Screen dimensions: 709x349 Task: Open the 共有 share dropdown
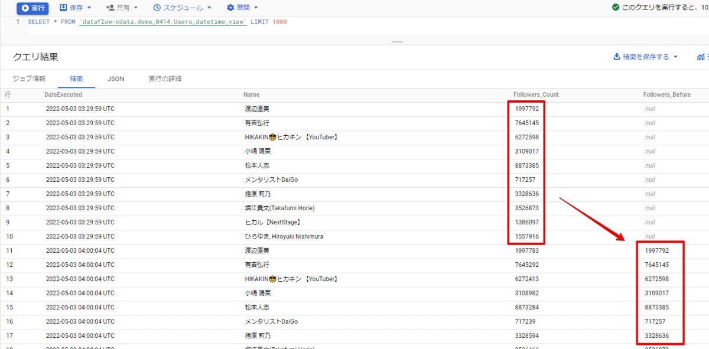click(x=122, y=8)
